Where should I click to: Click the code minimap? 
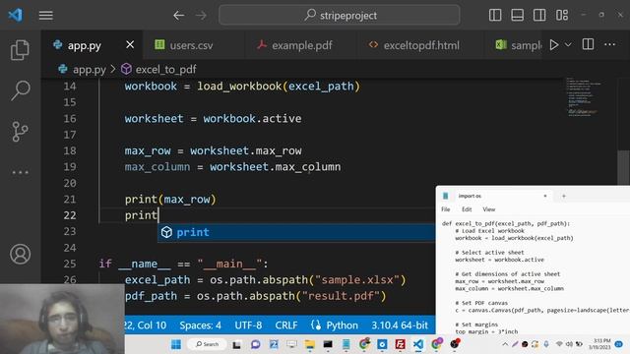(x=583, y=97)
